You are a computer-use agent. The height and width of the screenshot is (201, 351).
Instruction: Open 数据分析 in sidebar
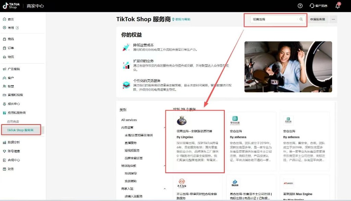point(14,142)
